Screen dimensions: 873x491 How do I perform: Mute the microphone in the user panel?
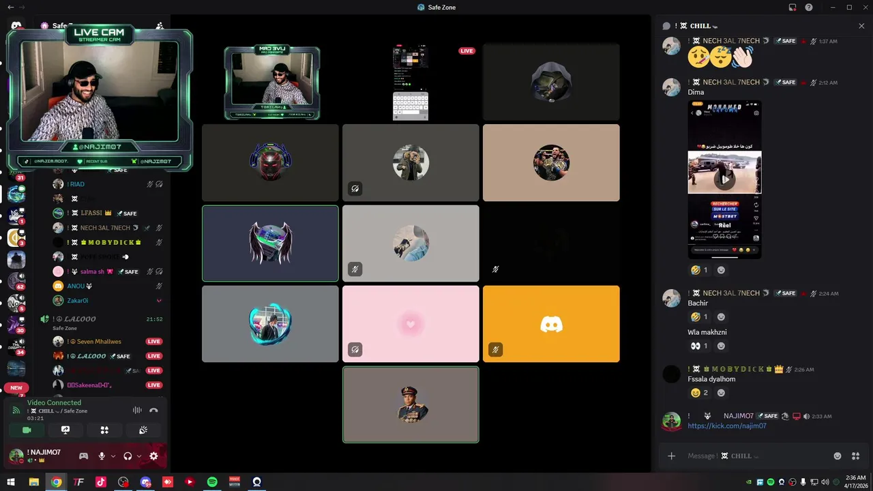(x=102, y=456)
